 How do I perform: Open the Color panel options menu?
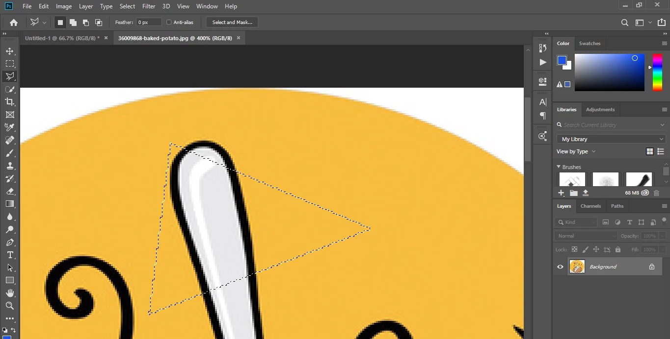tap(665, 43)
